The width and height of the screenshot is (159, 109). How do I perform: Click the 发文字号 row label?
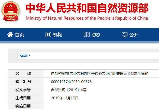[23, 90]
